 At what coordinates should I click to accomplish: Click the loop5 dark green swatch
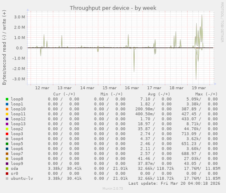pyautogui.click(x=7, y=144)
